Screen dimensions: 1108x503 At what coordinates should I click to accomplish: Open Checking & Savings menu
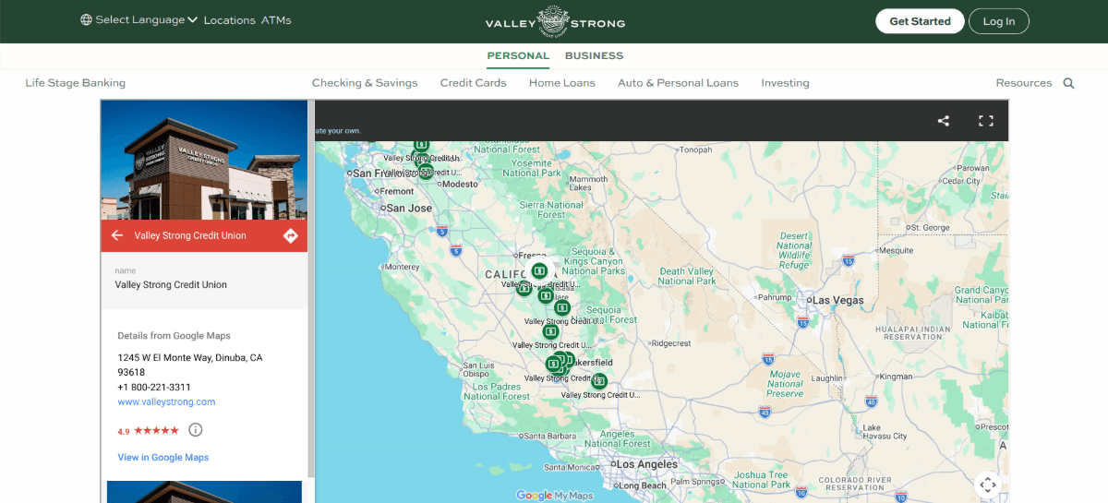click(365, 83)
